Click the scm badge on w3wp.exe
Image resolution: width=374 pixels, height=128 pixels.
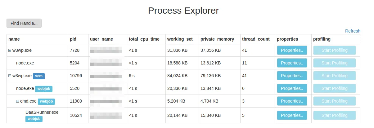pos(39,76)
